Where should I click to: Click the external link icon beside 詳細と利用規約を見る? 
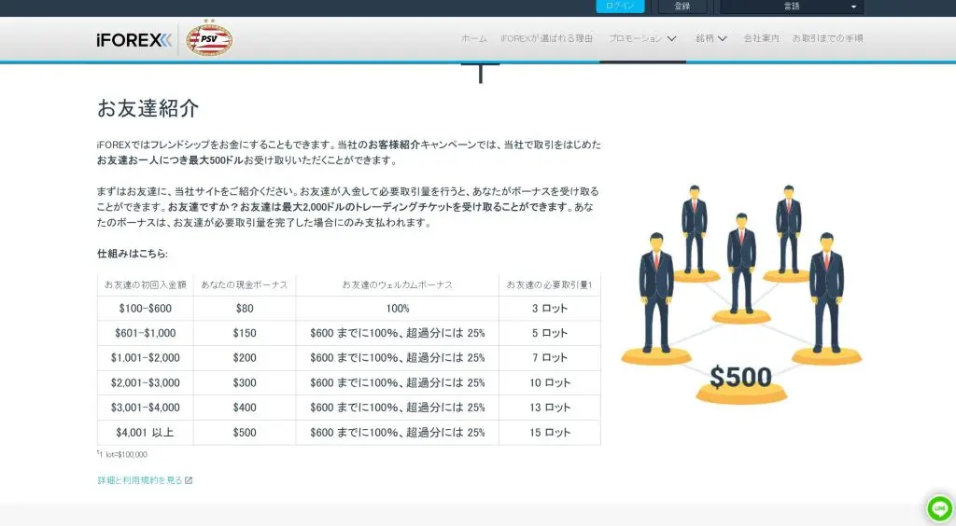[x=189, y=480]
